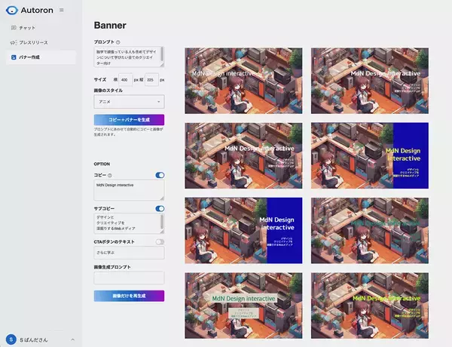Click the CTA text field さらに学ぶ
The image size is (452, 347).
point(129,253)
